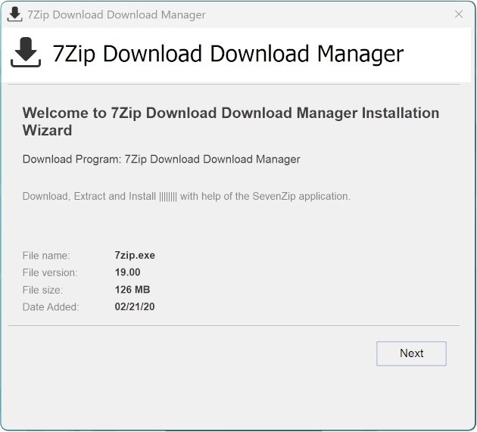477x432 pixels.
Task: Close the 7Zip Download Manager window
Action: pyautogui.click(x=459, y=14)
